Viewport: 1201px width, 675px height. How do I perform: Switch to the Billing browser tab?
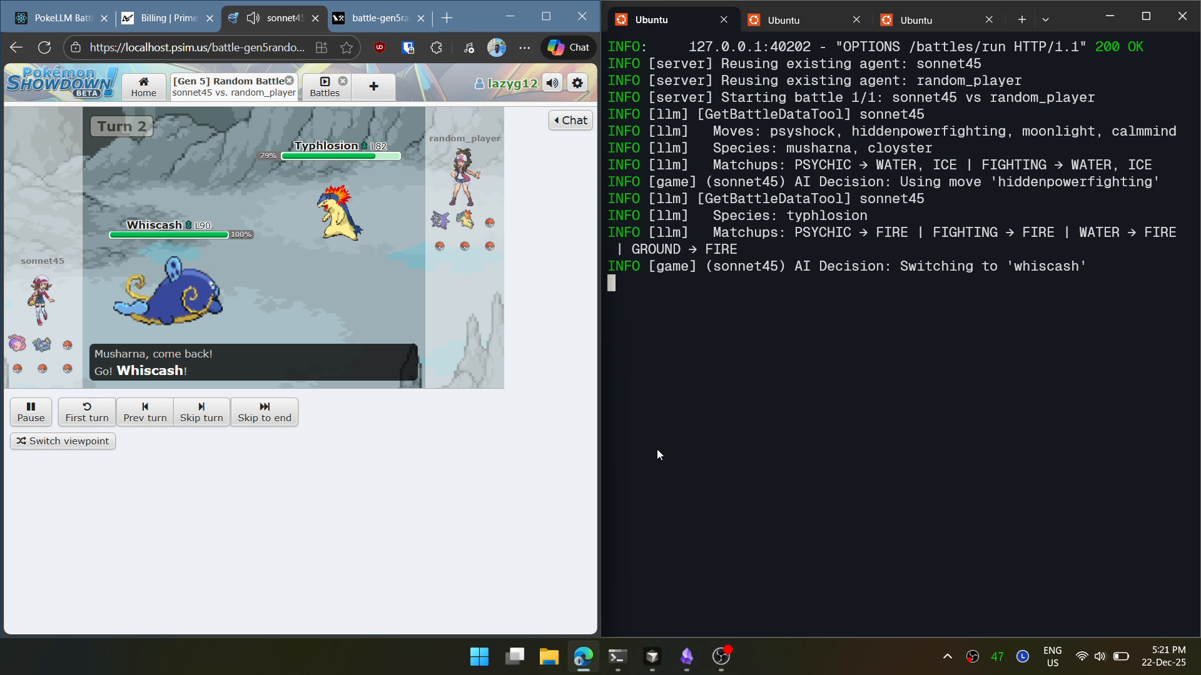[x=168, y=18]
